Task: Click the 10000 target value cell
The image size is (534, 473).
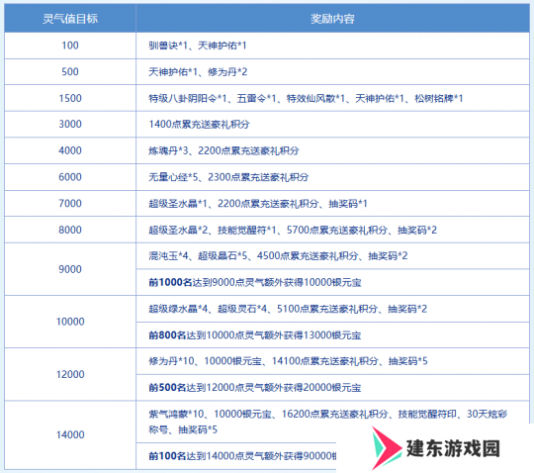Action: click(70, 322)
